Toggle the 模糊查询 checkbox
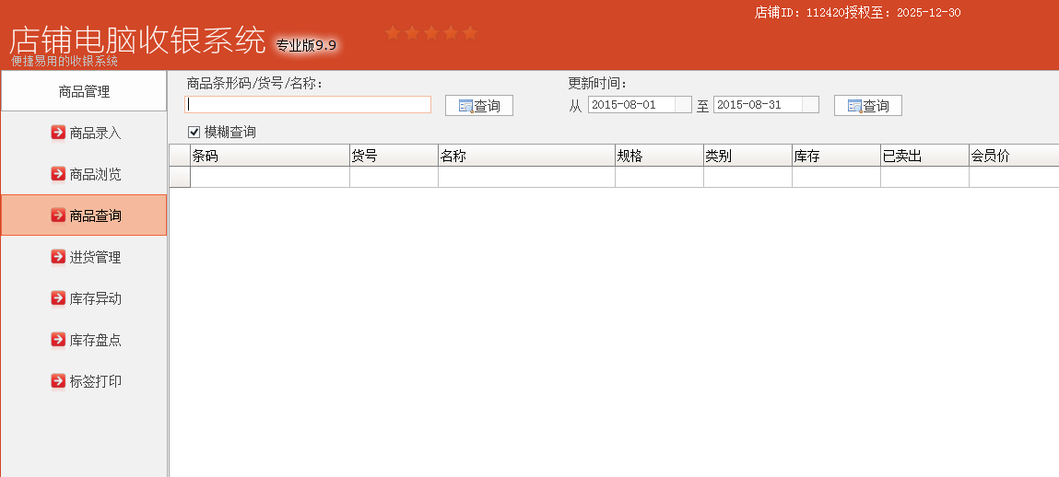 coord(194,132)
